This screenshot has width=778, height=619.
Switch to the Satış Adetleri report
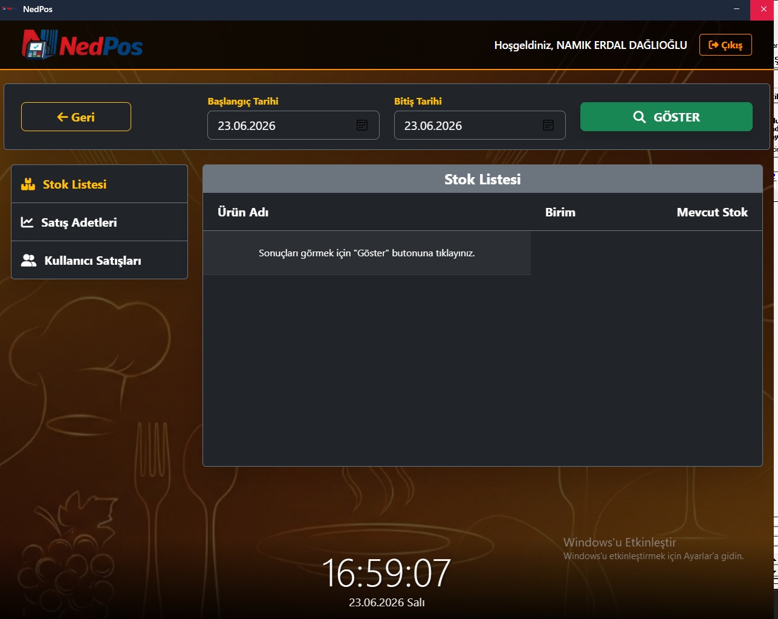[x=99, y=222]
